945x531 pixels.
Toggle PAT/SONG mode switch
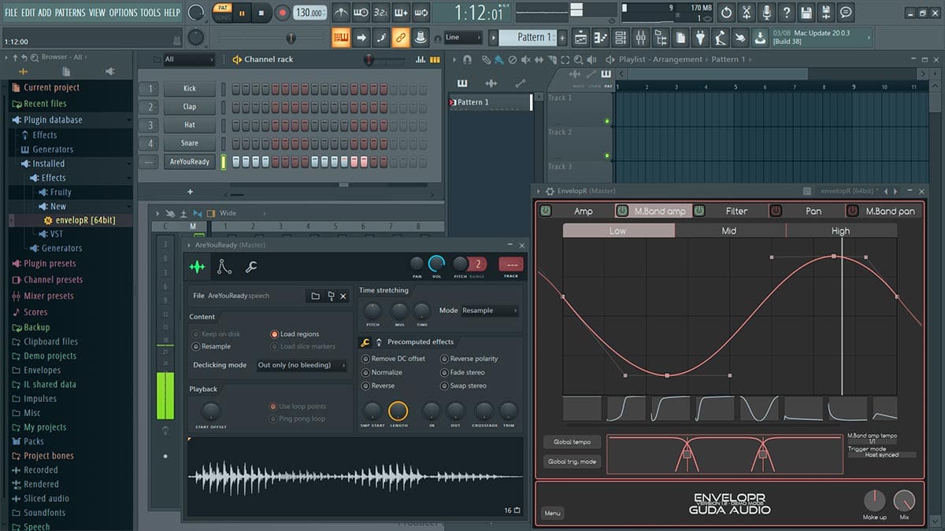pos(223,13)
